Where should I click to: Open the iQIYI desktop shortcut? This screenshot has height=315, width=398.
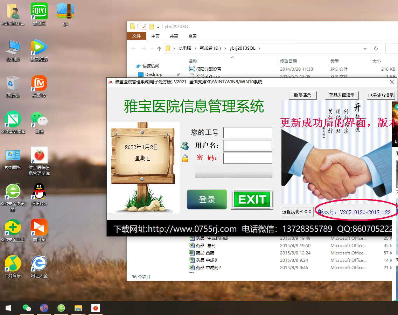[x=39, y=12]
